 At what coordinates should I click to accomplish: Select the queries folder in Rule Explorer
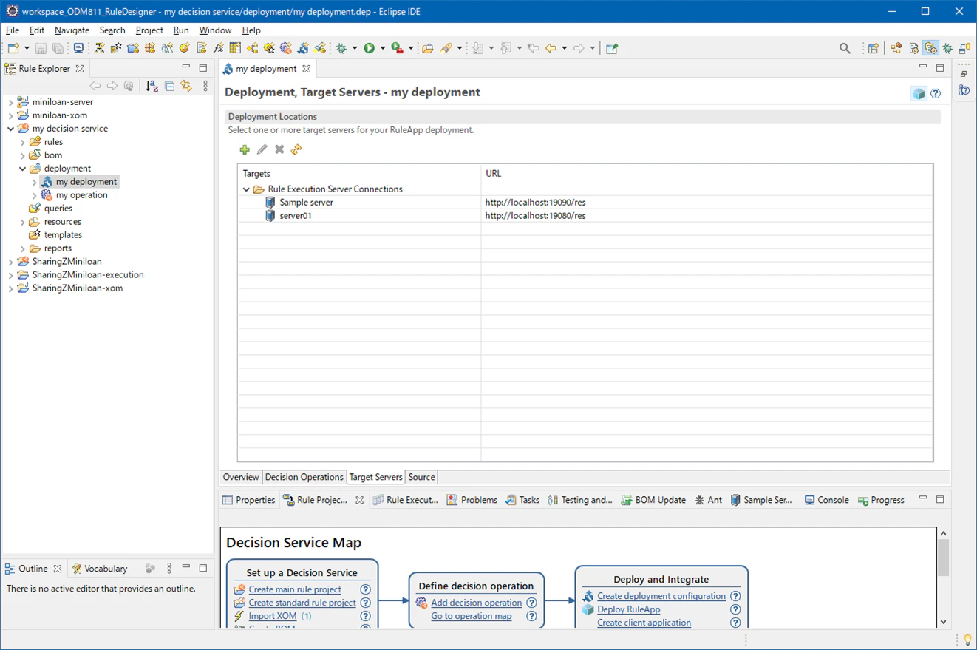(58, 209)
